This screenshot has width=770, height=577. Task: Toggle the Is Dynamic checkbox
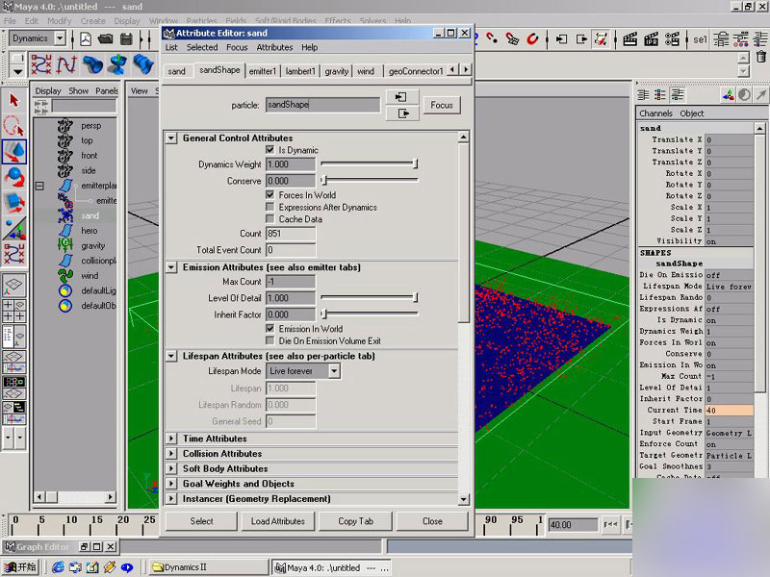click(270, 150)
